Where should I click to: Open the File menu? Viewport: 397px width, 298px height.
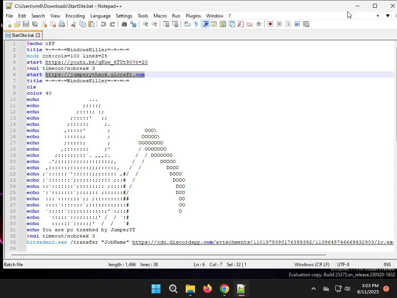click(x=9, y=16)
